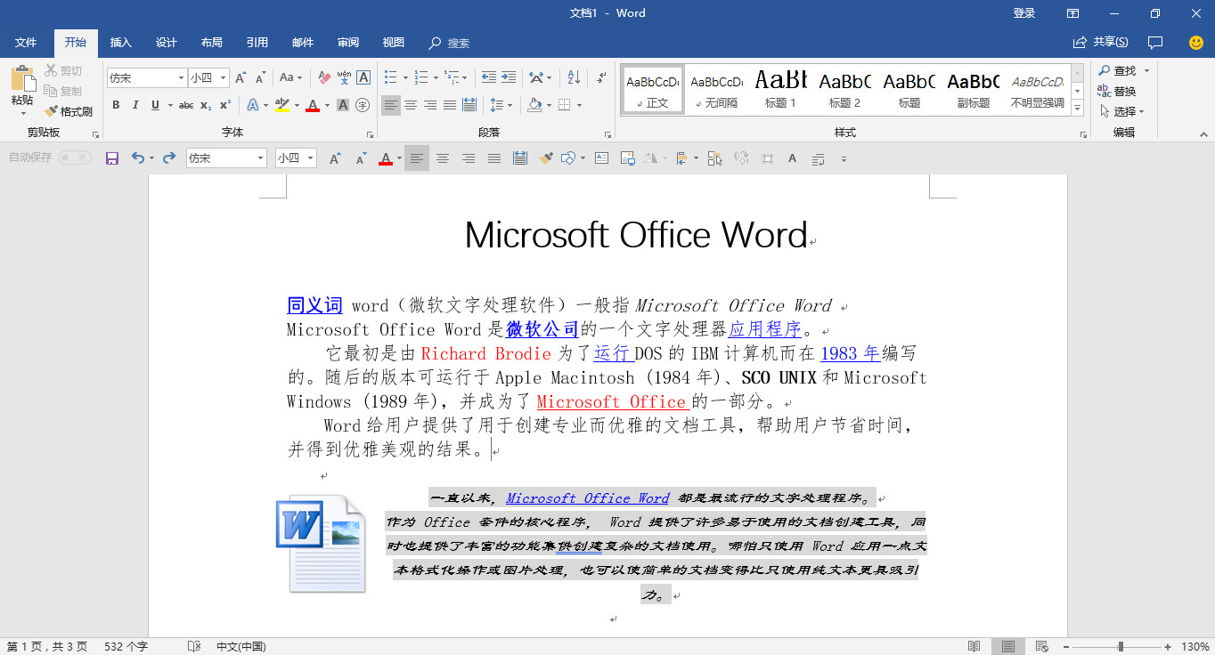This screenshot has height=655, width=1215.
Task: Select the Word document image in the page
Action: 322,544
